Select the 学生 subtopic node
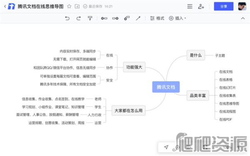Viewport: 250px width, 156px height. pyautogui.click(x=98, y=107)
